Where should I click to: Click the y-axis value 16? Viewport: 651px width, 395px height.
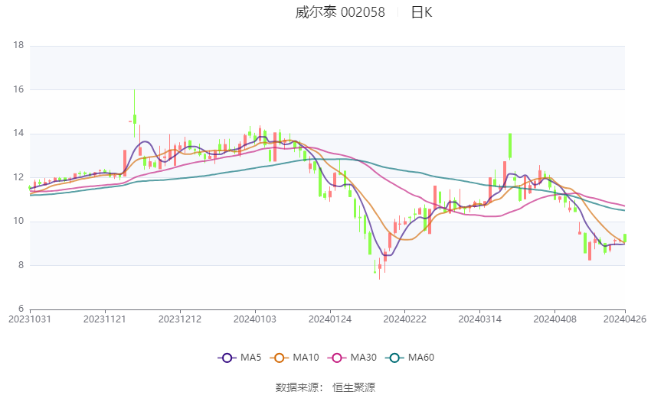pos(18,89)
